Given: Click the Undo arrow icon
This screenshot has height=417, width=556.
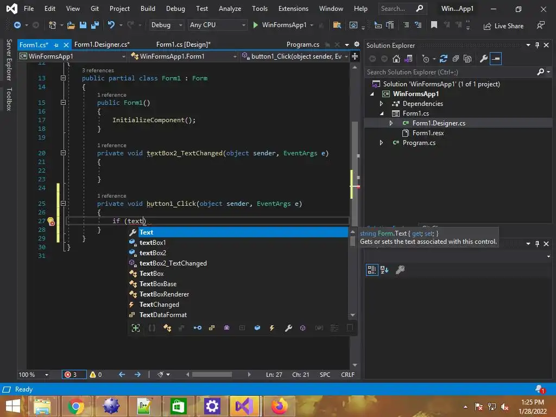Looking at the screenshot, I should click(x=111, y=25).
